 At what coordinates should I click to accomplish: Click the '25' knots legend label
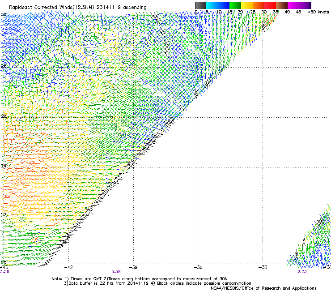[253, 12]
